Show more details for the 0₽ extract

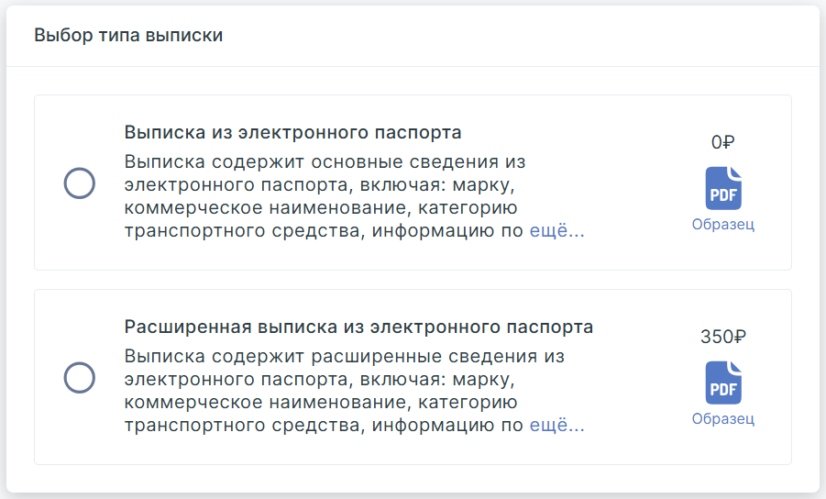(556, 231)
